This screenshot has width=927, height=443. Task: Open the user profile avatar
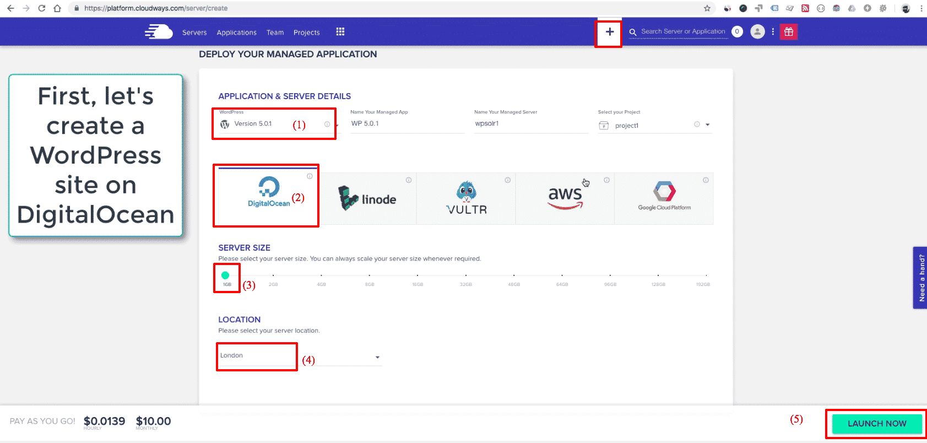tap(758, 31)
